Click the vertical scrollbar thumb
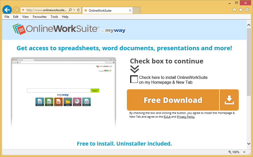 coord(249,62)
